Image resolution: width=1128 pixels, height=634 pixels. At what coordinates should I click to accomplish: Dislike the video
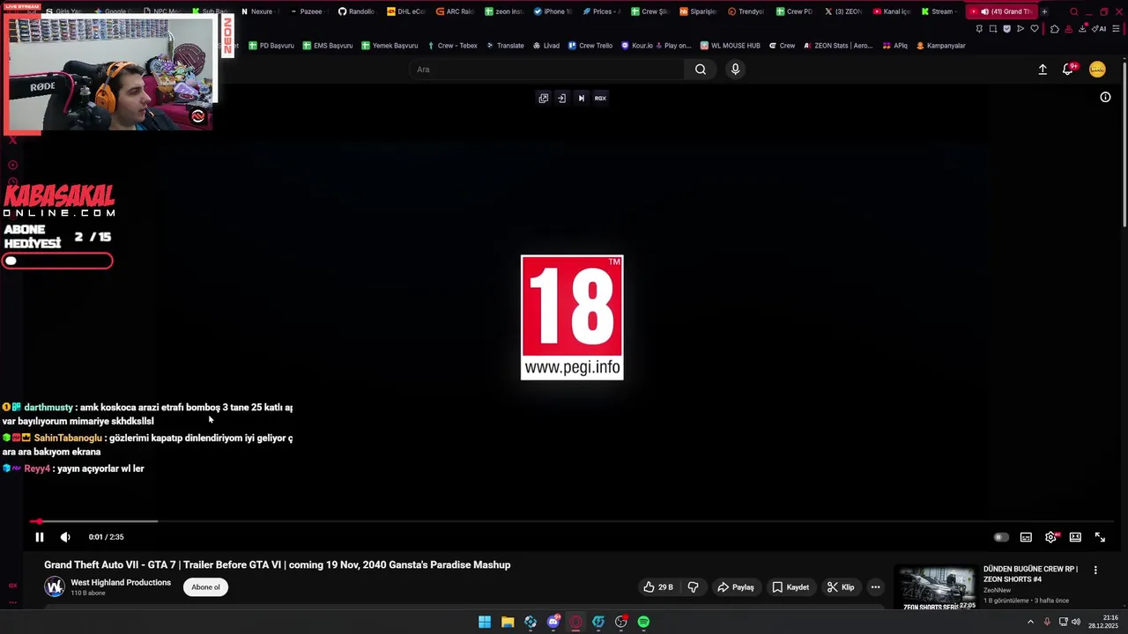(693, 587)
